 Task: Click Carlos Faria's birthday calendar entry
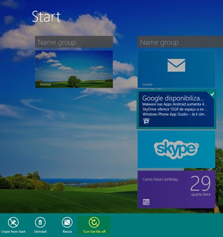click(160, 180)
